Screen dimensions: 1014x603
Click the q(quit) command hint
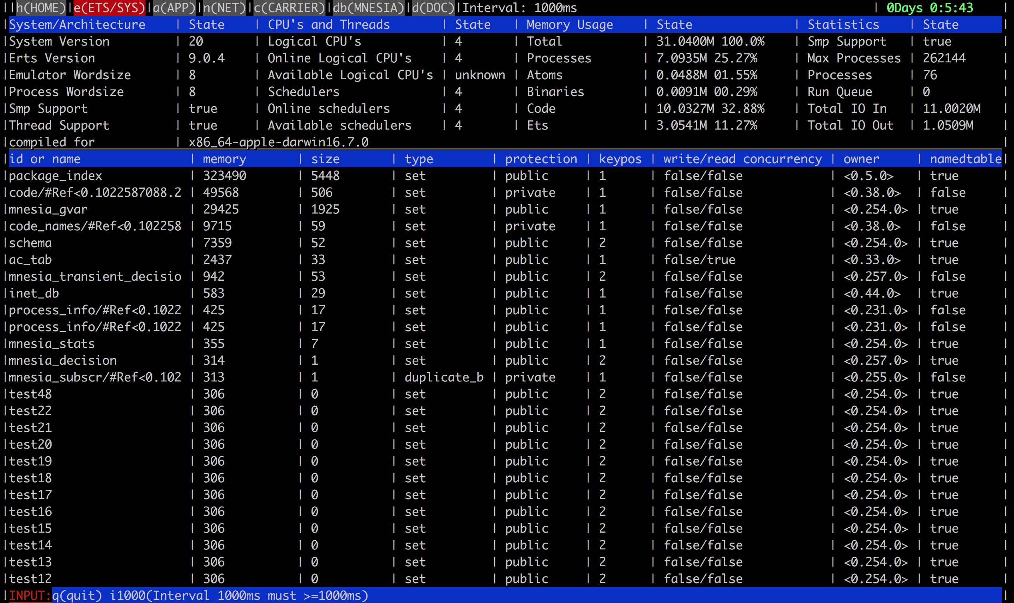click(x=77, y=596)
